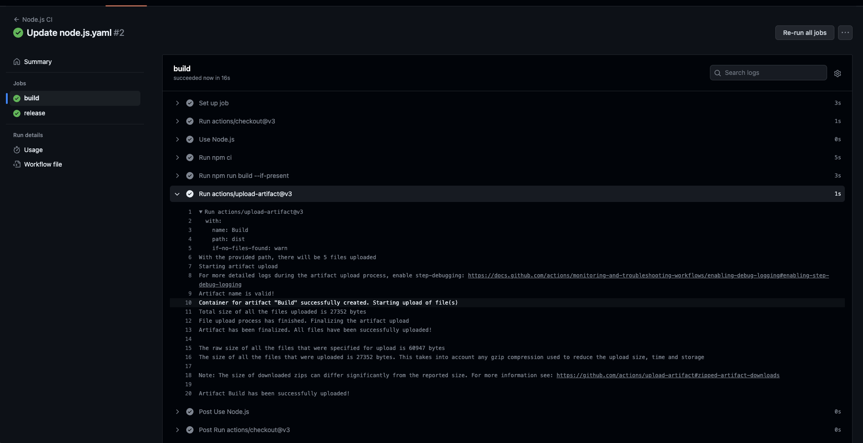The image size is (863, 443).
Task: Expand the Set up job step
Action: (x=177, y=103)
